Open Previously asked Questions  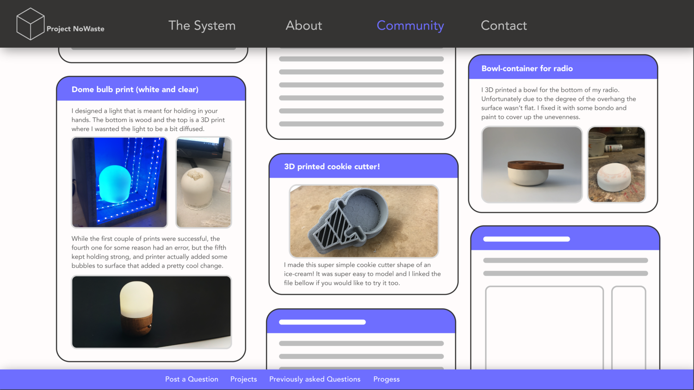click(315, 379)
